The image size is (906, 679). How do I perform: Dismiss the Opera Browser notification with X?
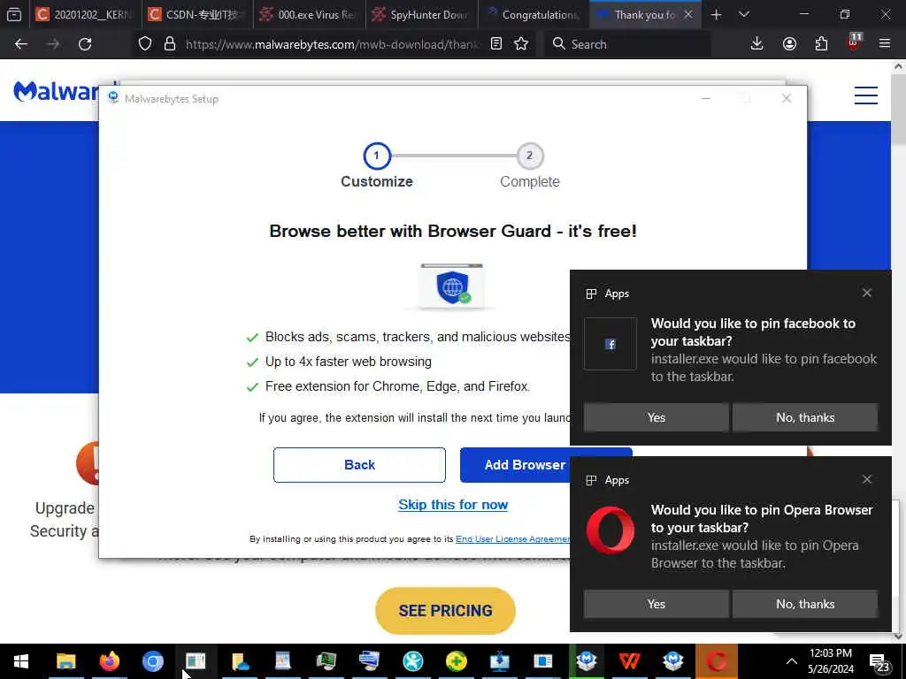click(x=867, y=479)
